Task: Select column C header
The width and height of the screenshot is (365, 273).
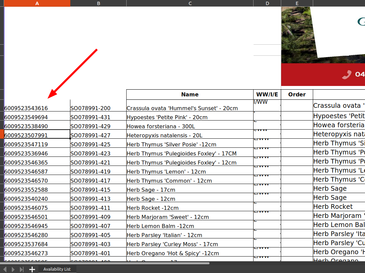Action: click(190, 3)
